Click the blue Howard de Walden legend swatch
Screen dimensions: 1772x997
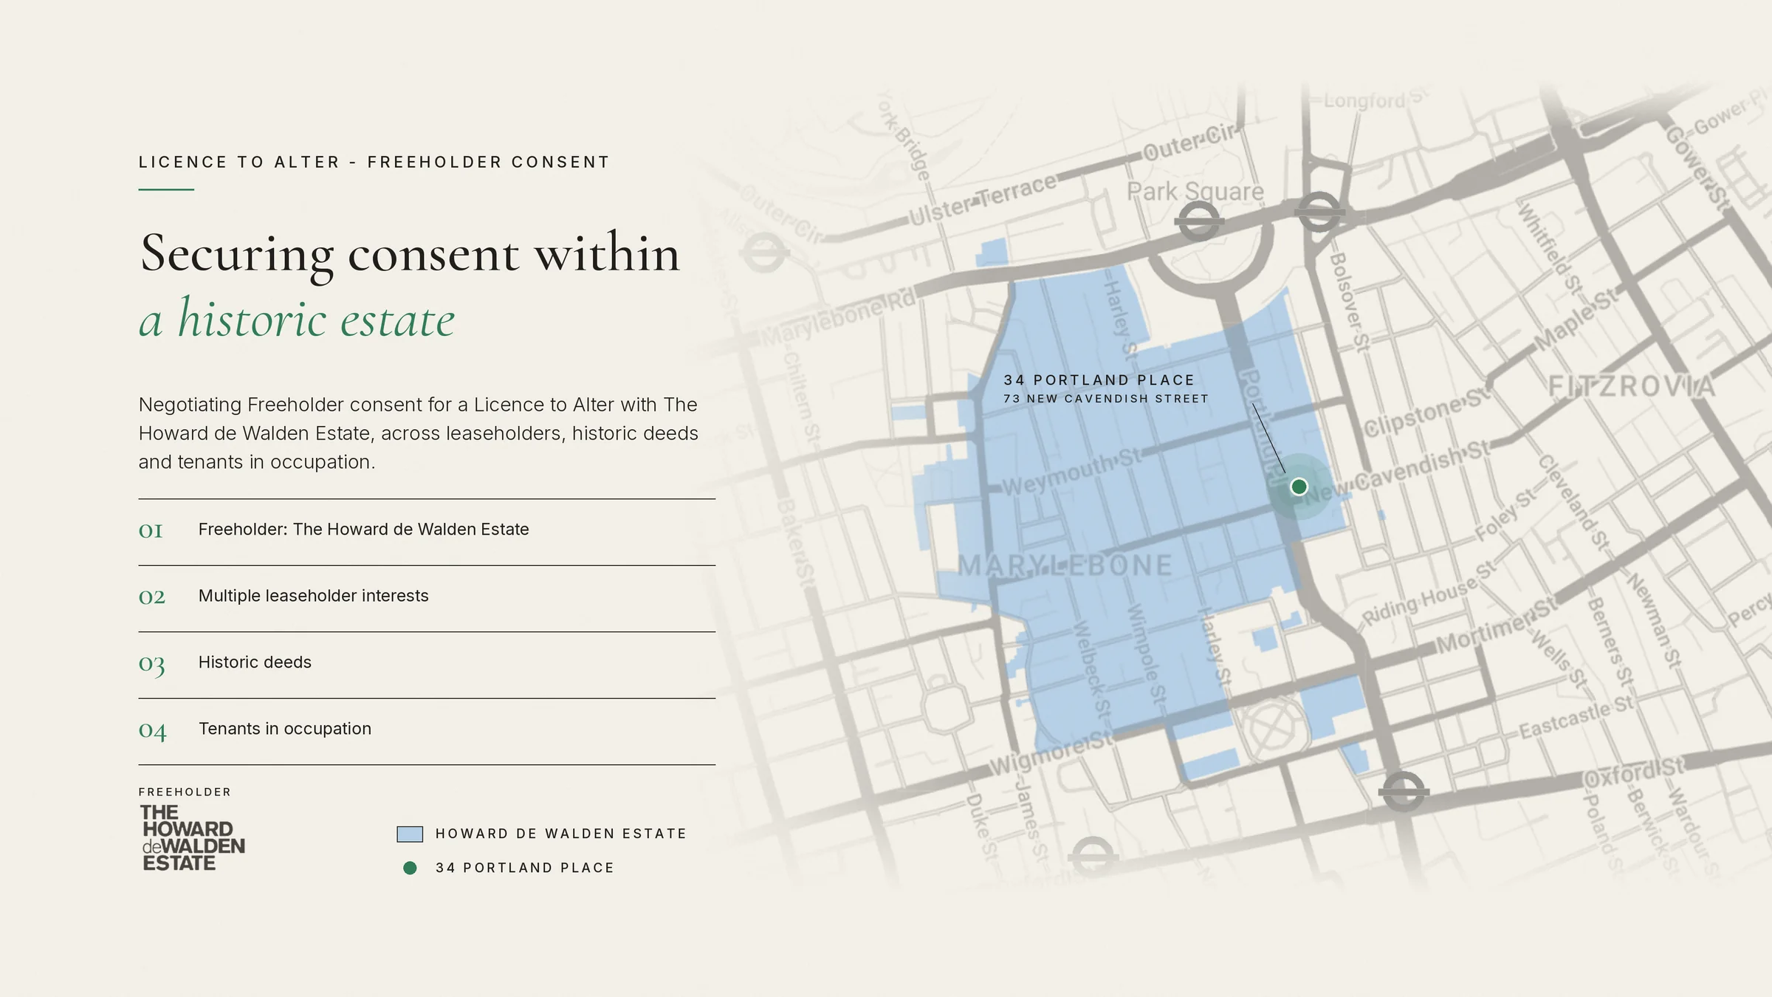[410, 834]
